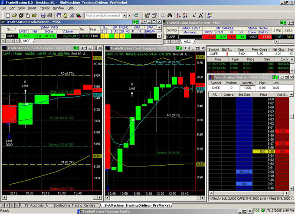
Task: Click the black 3D cube toolbar icon
Action: pyautogui.click(x=21, y=16)
